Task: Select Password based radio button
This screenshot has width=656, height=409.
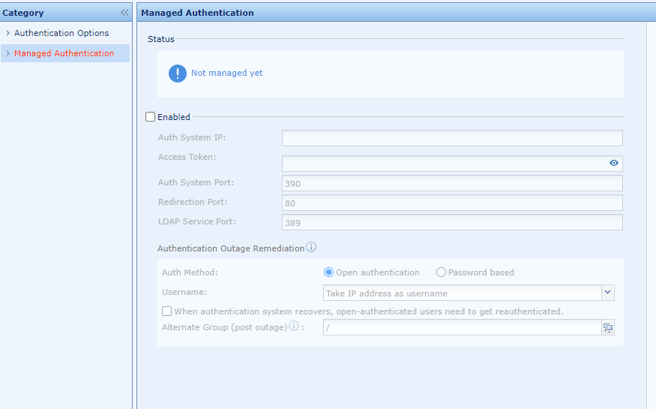Action: [x=441, y=272]
